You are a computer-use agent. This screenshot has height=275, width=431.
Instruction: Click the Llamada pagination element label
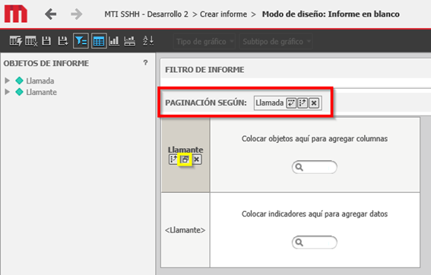(x=269, y=103)
